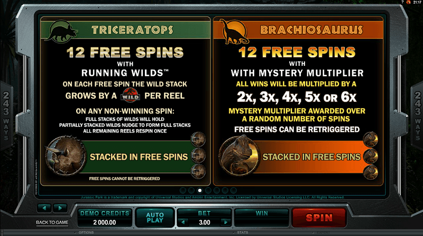Screen dimensions: 423x236
Task: Open the Auto Play button
Action: pos(155,218)
